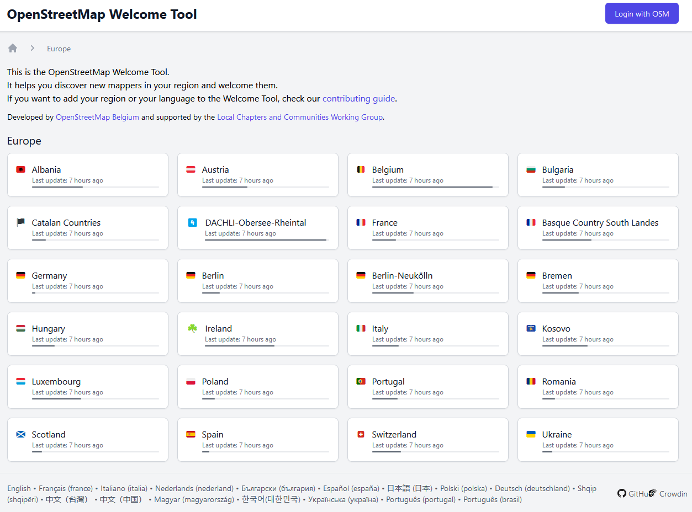Click the Belgium progress bar
The height and width of the screenshot is (512, 692).
[x=436, y=187]
